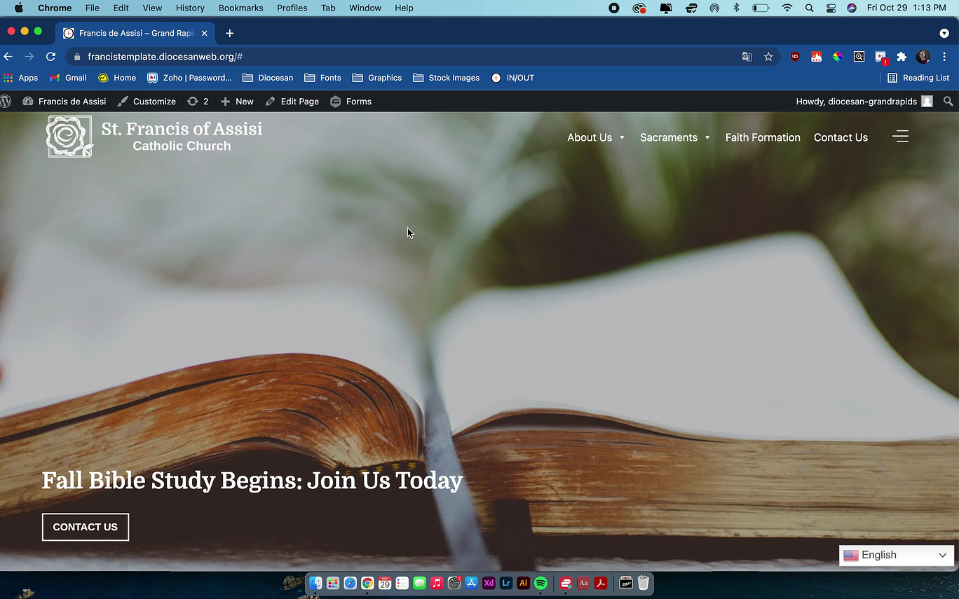Click the CONTACT US button
The height and width of the screenshot is (599, 959).
pos(86,527)
